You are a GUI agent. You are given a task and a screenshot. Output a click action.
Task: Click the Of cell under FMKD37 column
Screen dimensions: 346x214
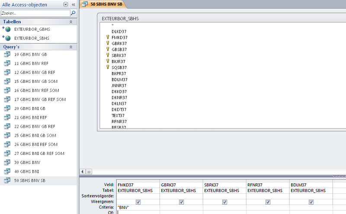pyautogui.click(x=138, y=212)
